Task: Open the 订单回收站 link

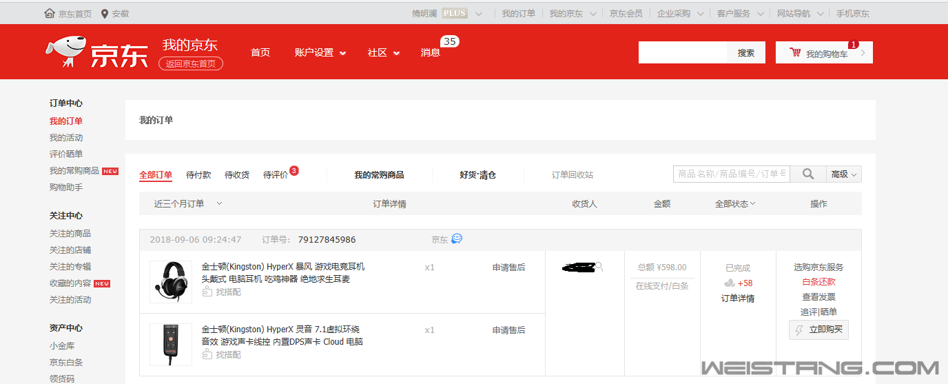Action: click(573, 175)
